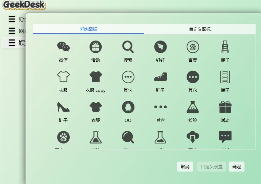Choose the outlined 百度 paw icon
261x184 pixels.
tap(193, 47)
